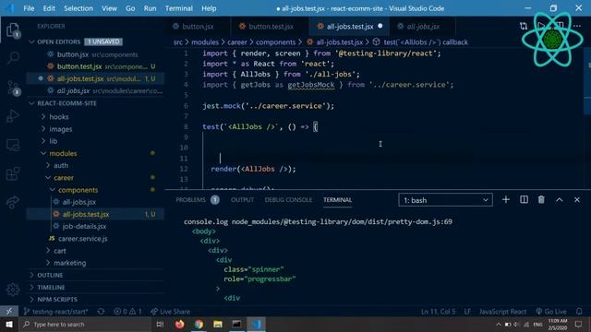The image size is (591, 332).
Task: Maximize the terminal panel size
Action: [x=560, y=199]
